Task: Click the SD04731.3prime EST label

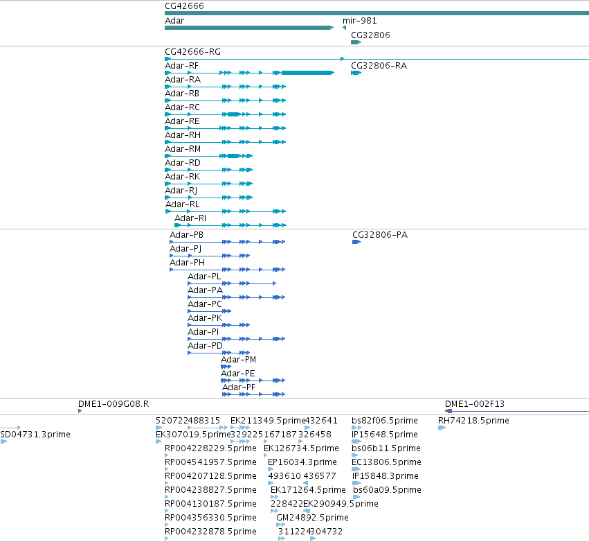Action: point(35,435)
